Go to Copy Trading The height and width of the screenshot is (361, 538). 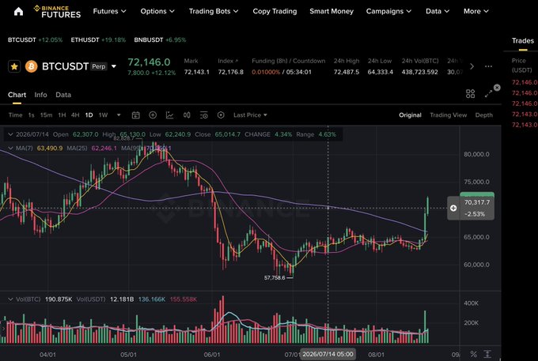point(275,11)
